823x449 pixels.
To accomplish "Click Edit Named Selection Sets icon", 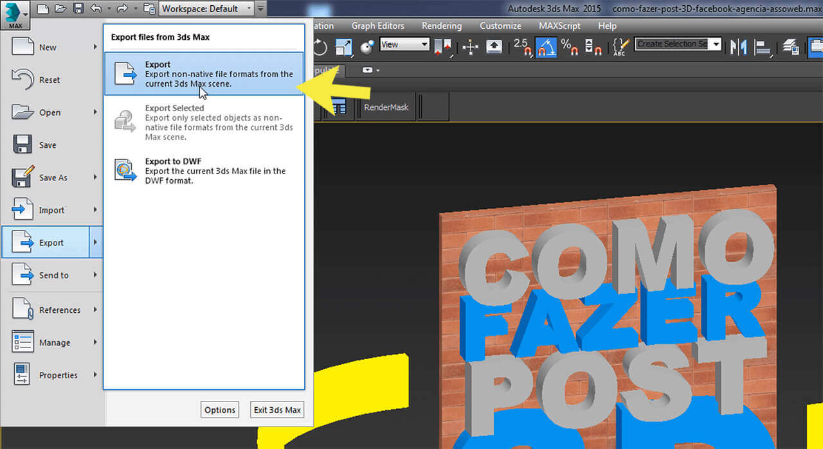I will 619,47.
